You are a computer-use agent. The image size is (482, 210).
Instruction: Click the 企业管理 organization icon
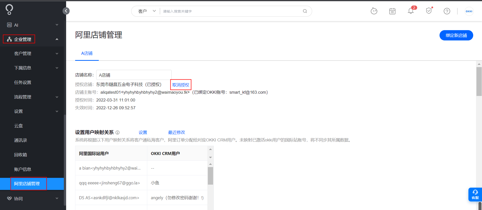(x=10, y=39)
